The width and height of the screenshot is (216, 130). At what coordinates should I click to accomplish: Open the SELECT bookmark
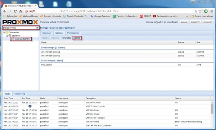click(x=145, y=16)
